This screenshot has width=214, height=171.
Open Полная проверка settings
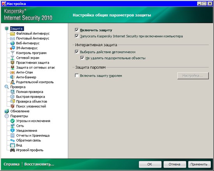click(30, 92)
